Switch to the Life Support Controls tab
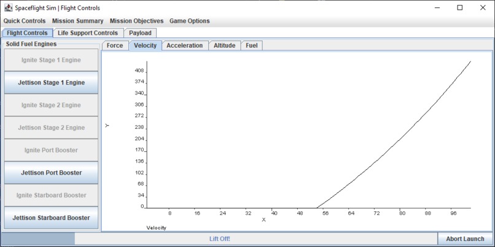Image resolution: width=495 pixels, height=247 pixels. [x=88, y=33]
